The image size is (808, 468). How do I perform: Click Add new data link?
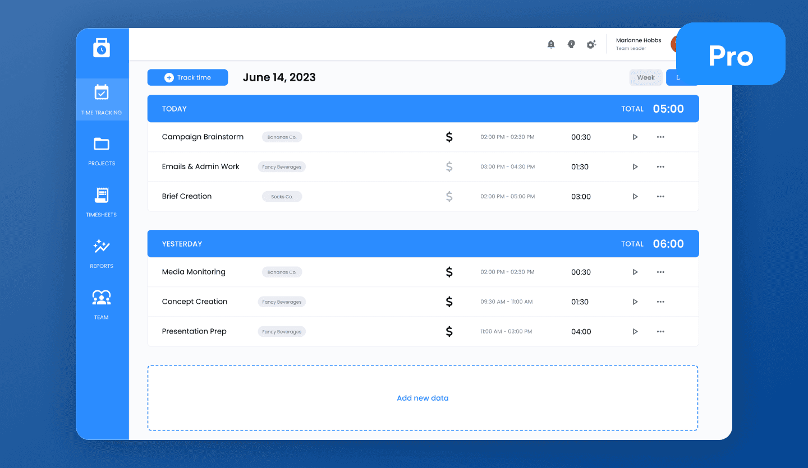pos(423,398)
